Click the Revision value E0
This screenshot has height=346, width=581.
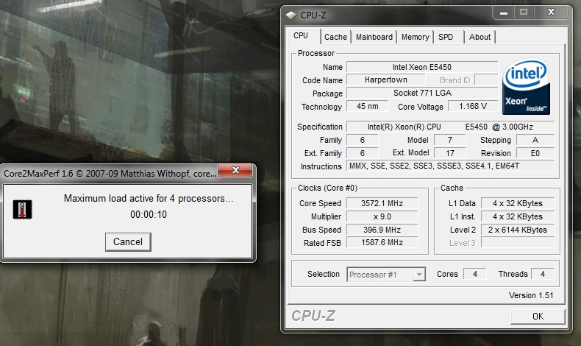[535, 153]
